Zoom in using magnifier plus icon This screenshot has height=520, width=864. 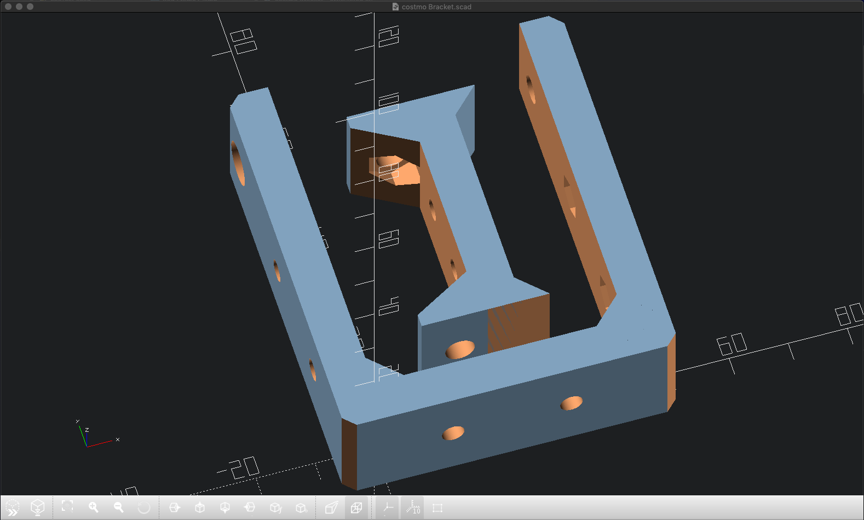coord(93,507)
